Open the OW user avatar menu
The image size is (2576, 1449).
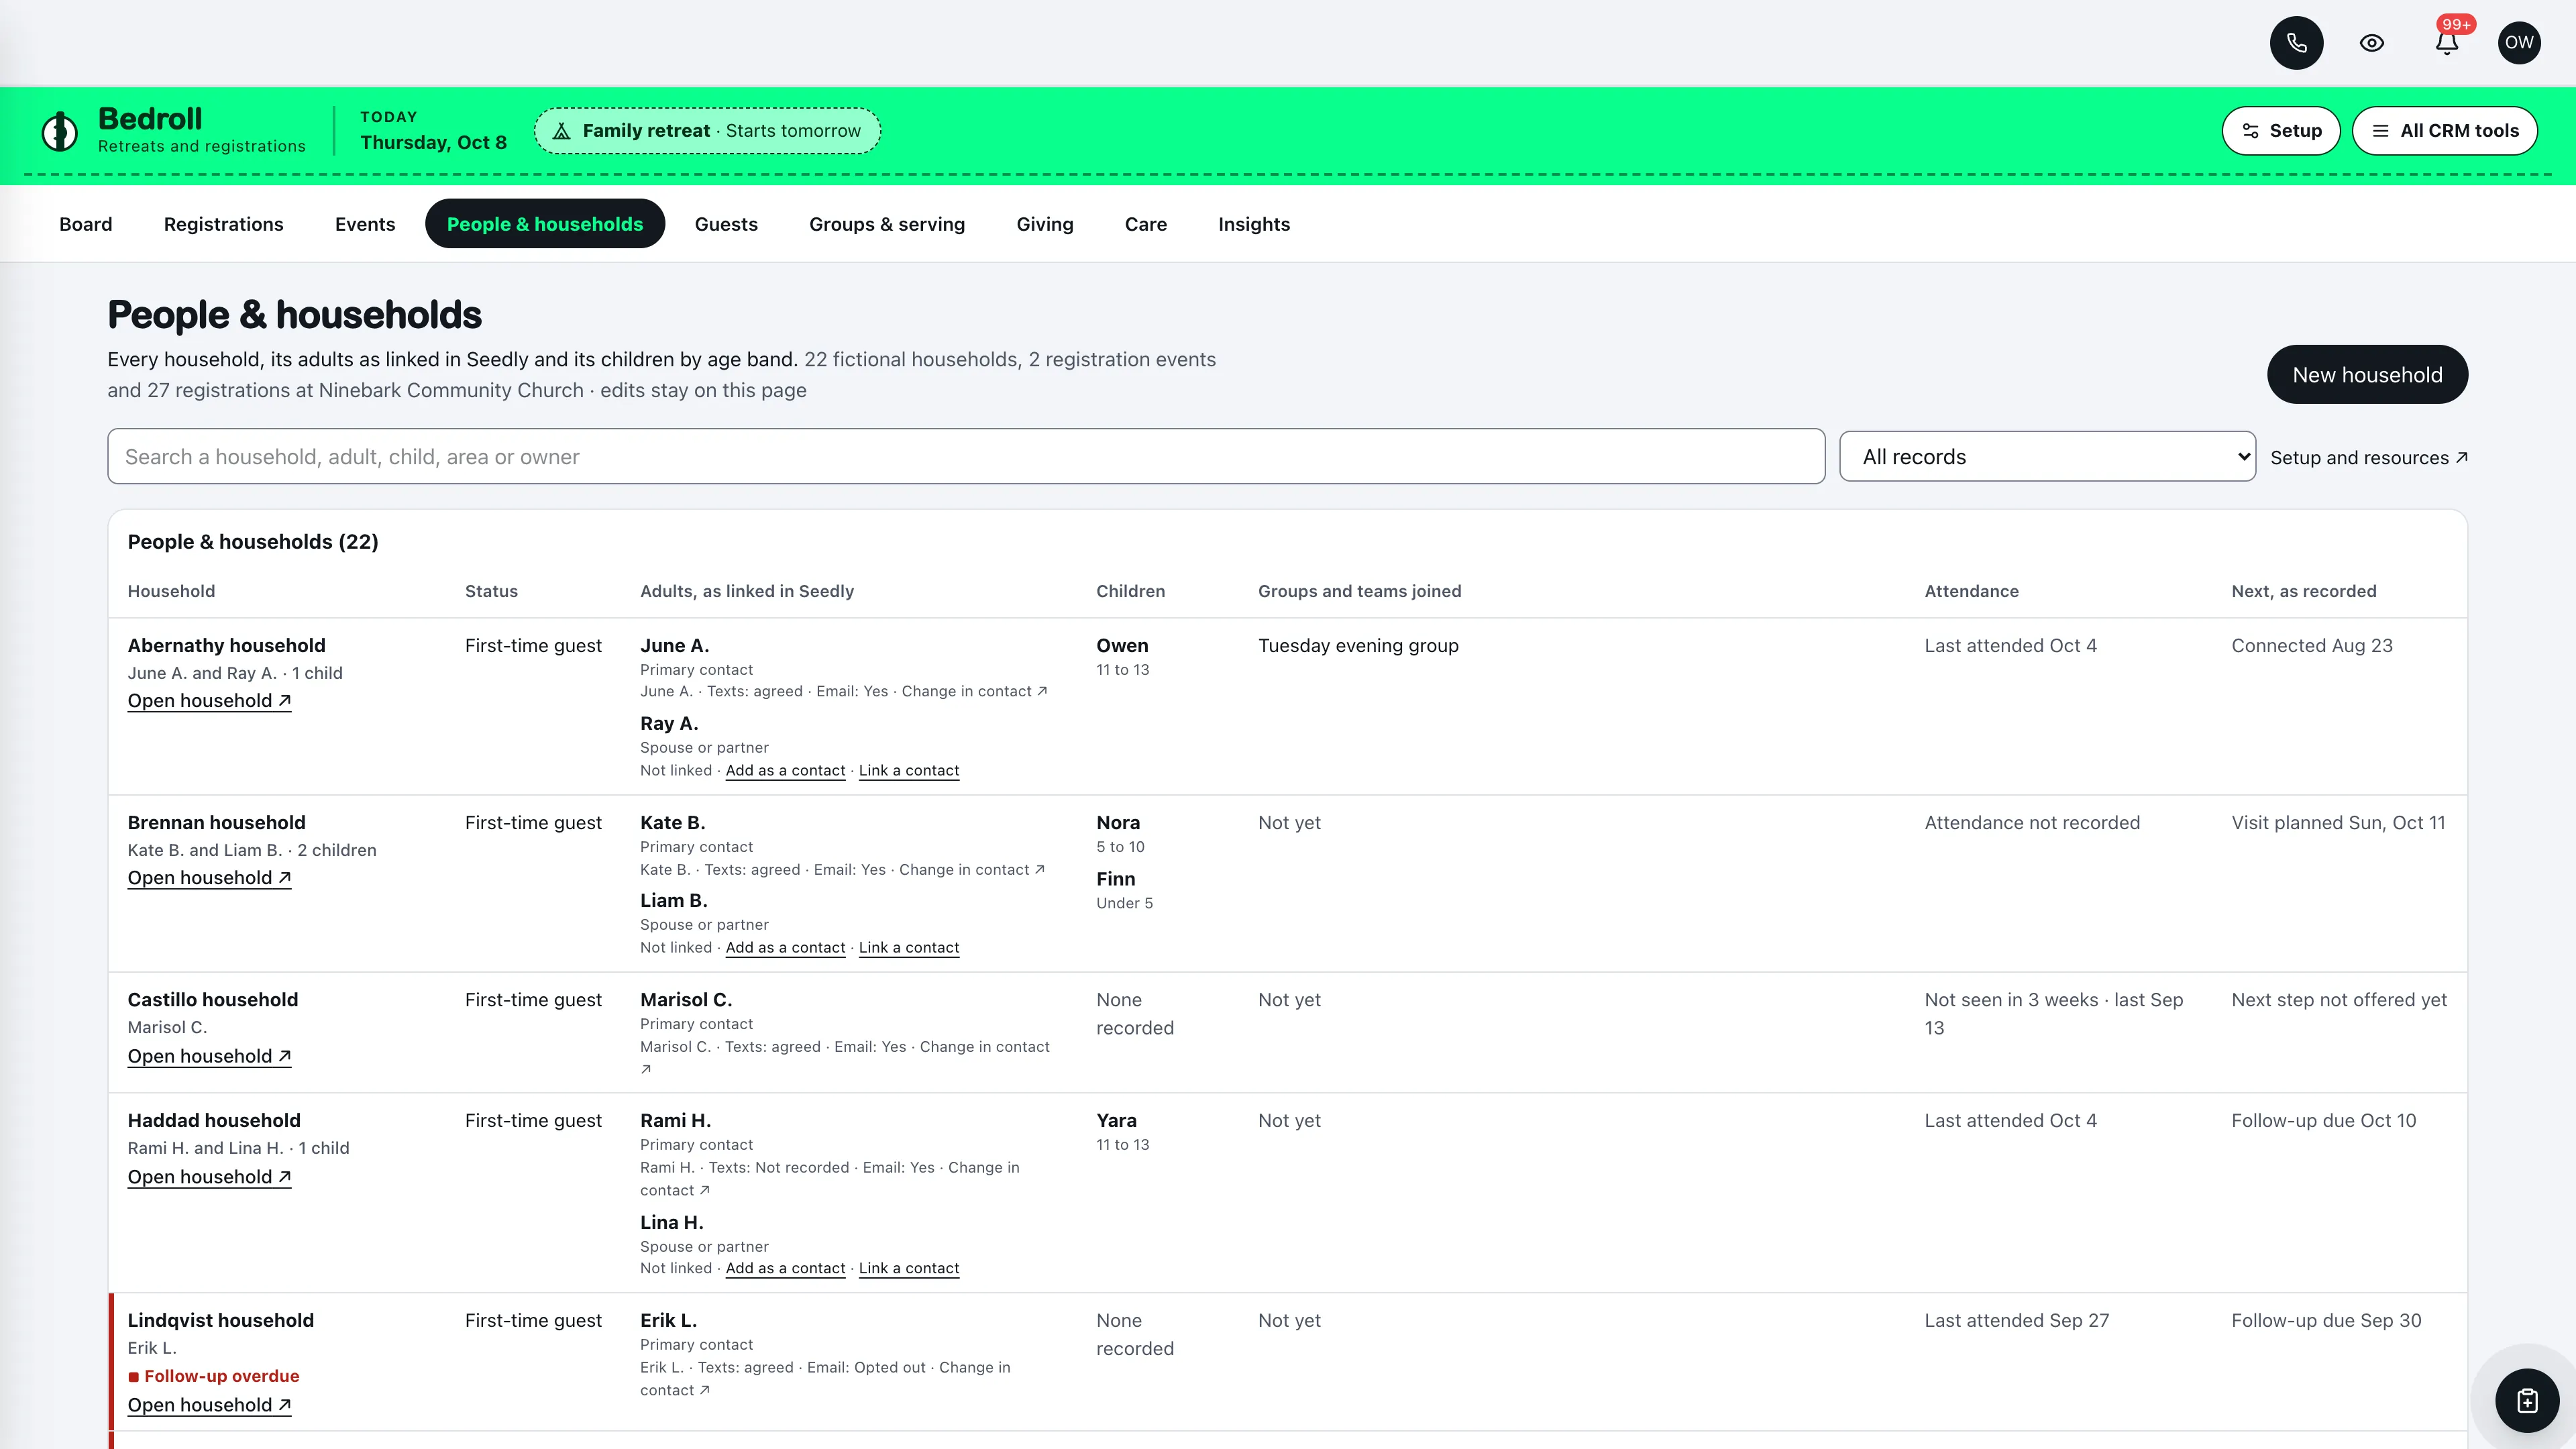coord(2519,43)
